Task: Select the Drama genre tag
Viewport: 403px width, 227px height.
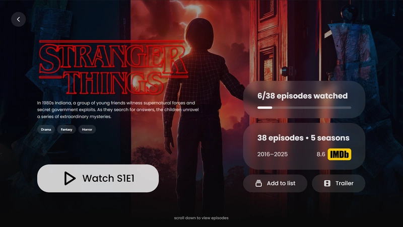Action: click(46, 129)
